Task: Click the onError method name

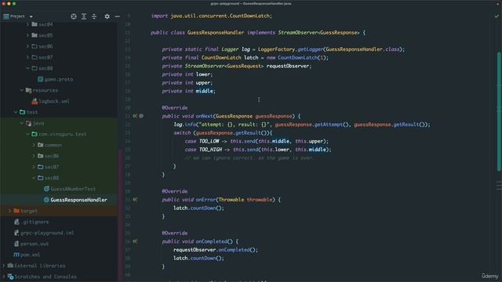Action: [206, 200]
